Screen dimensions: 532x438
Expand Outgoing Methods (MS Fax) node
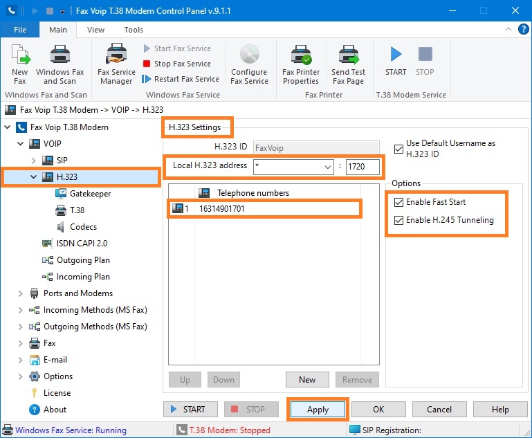click(20, 327)
